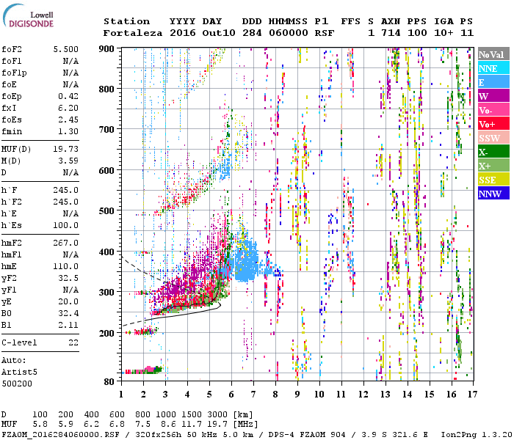The height and width of the screenshot is (440, 514).
Task: Click the foEp value 0.42
Action: (x=68, y=96)
